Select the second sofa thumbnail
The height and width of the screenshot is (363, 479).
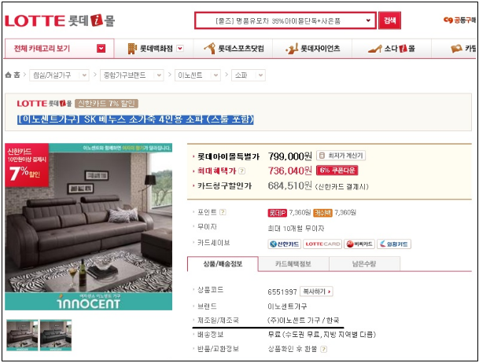tap(56, 335)
